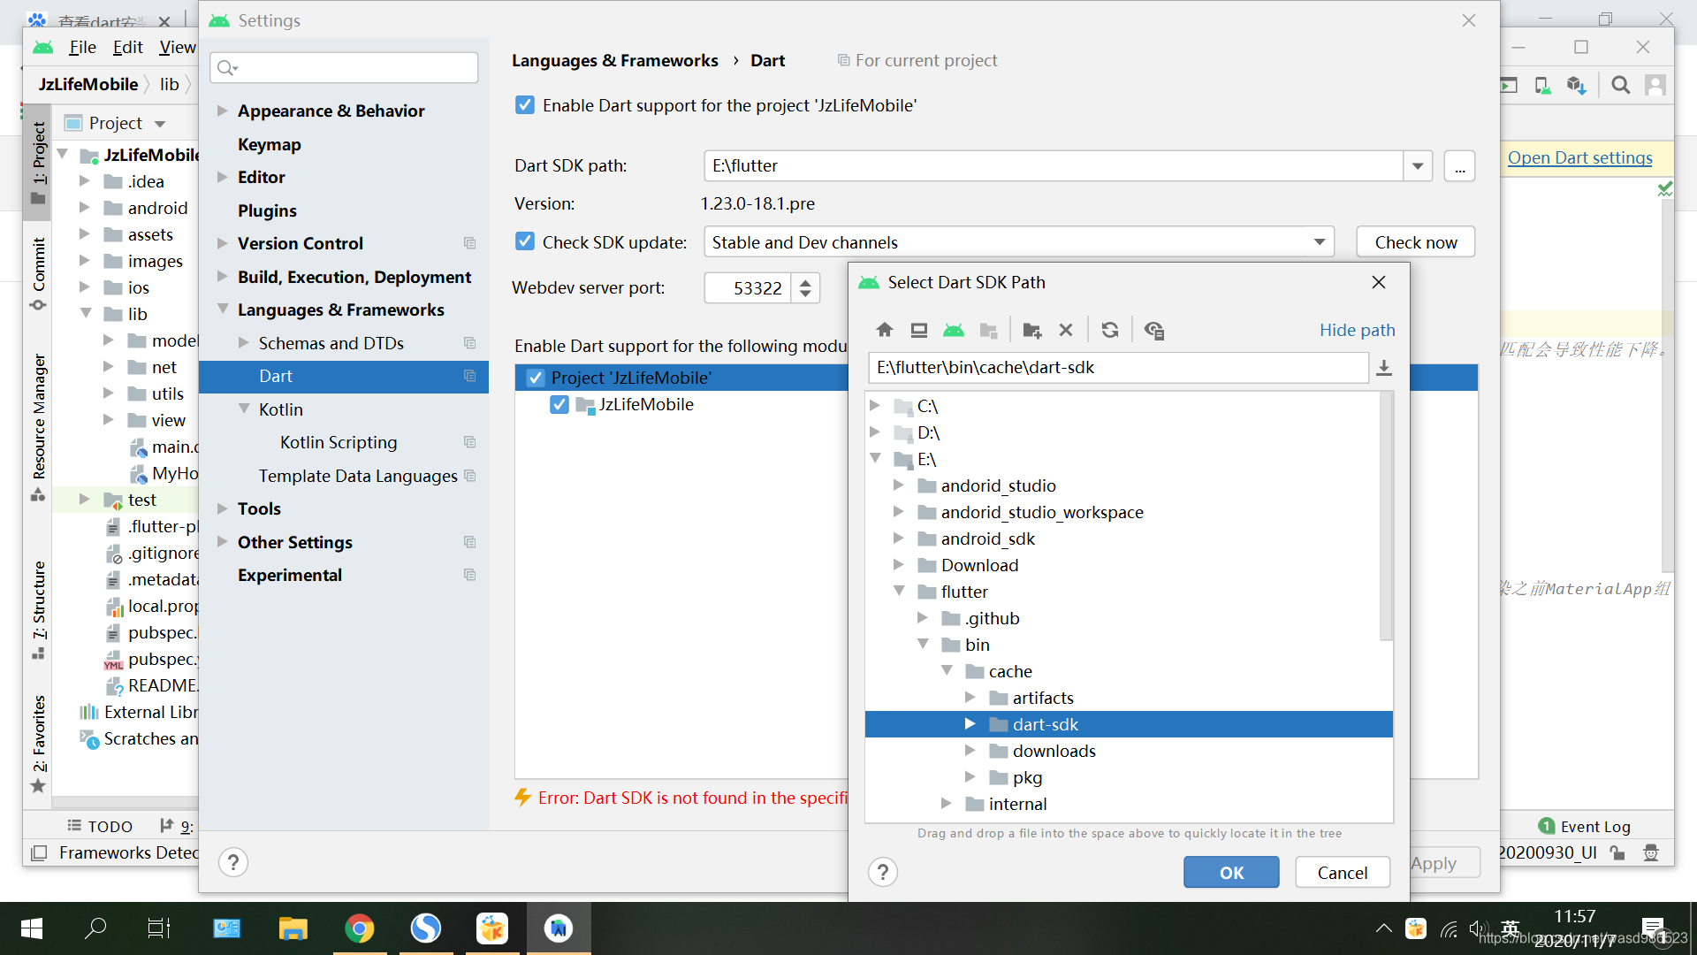The width and height of the screenshot is (1697, 955).
Task: Open the TODO tool window tab
Action: [100, 826]
